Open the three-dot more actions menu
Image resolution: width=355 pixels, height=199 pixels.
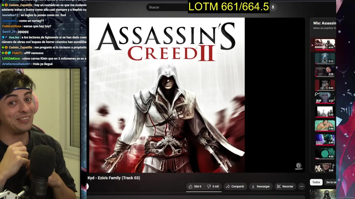[301, 187]
